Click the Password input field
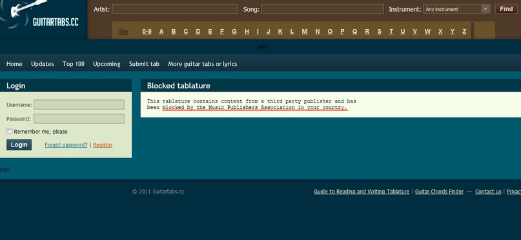This screenshot has width=521, height=240. [79, 119]
